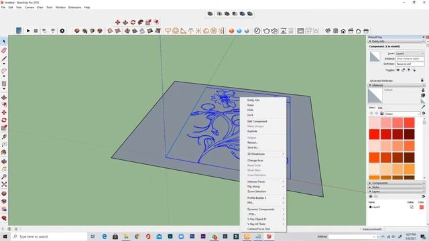Select the arrow Select tool
The image size is (429, 241).
[x=4, y=42]
